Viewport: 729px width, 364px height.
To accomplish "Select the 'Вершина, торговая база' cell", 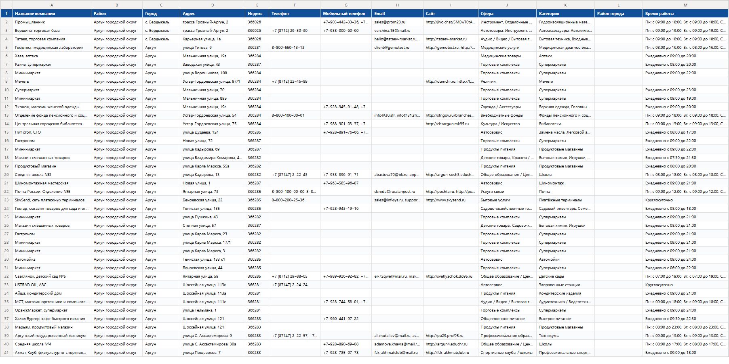I will (52, 30).
